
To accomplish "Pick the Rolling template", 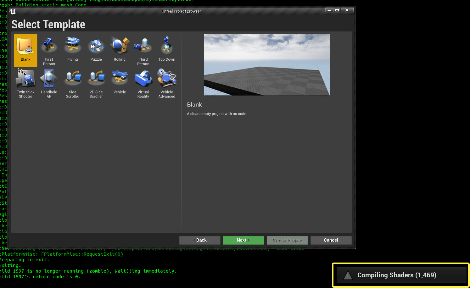I will pos(120,49).
